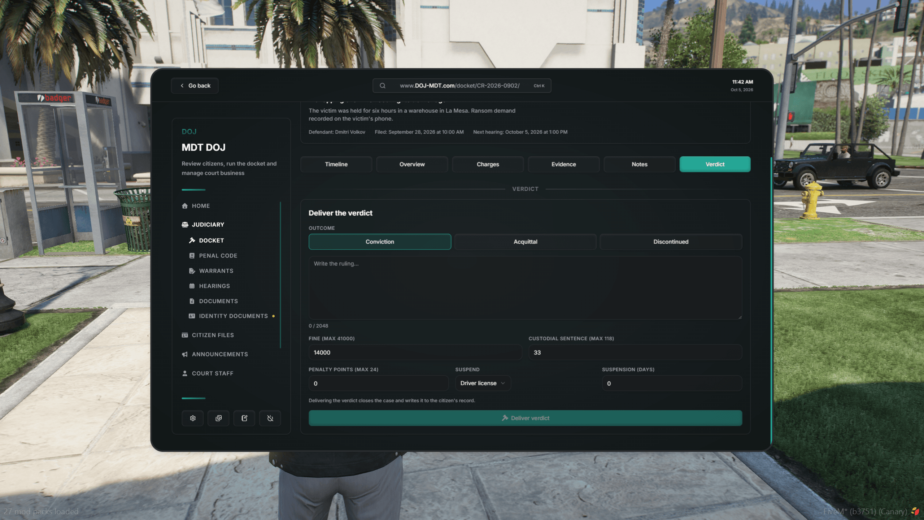
Task: Click the Go back button
Action: 195,86
